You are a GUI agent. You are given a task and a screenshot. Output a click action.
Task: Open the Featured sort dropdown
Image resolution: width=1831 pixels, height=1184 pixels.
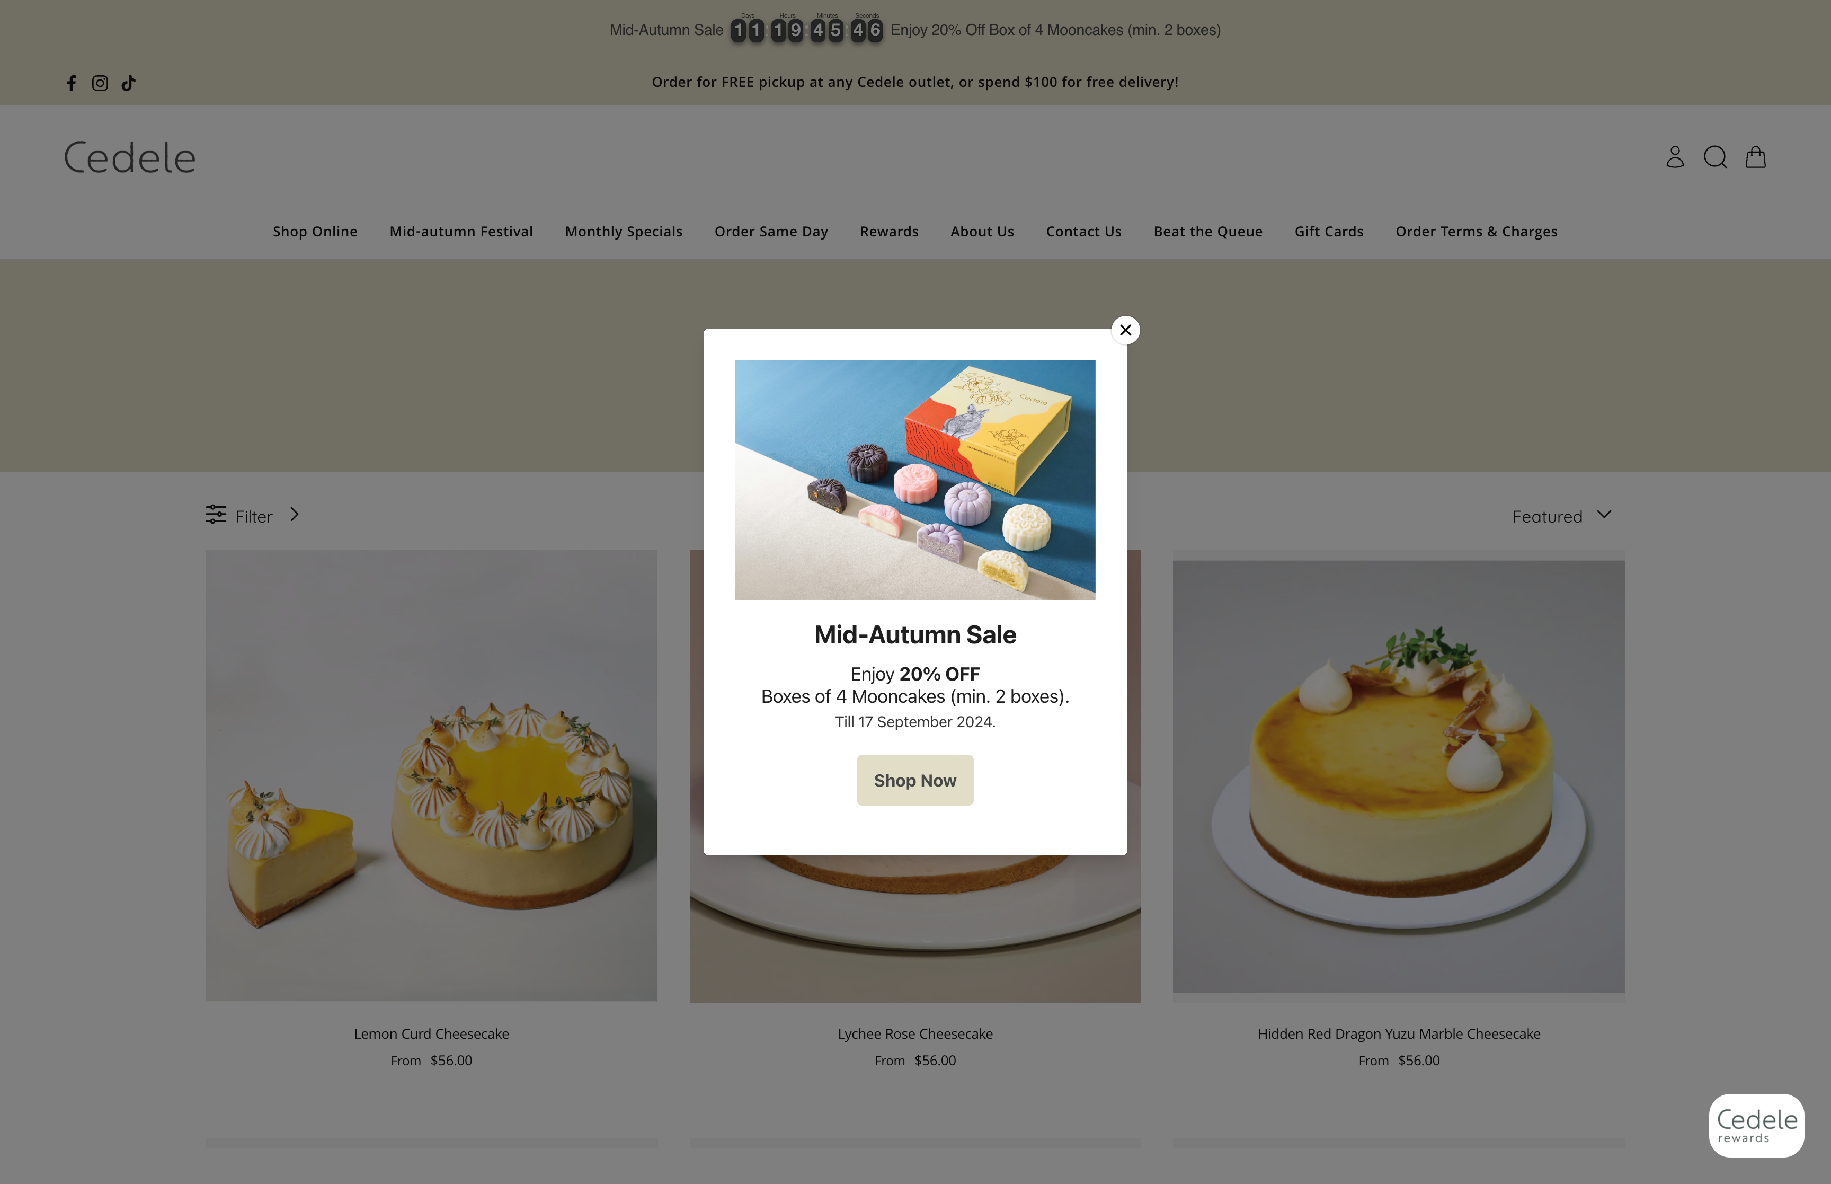[1561, 516]
